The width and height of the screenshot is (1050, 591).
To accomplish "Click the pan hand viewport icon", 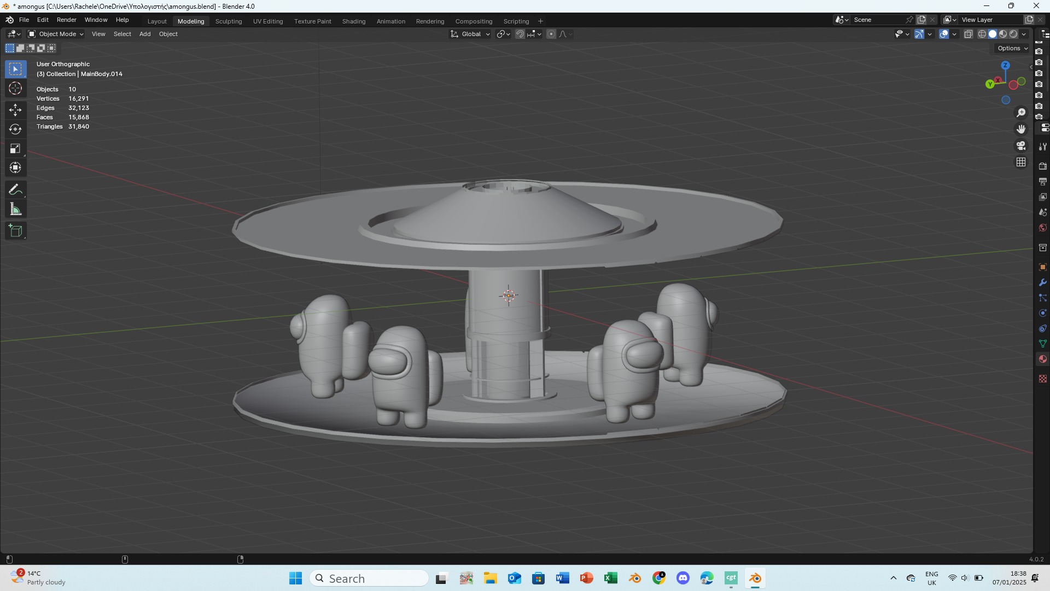I will (1021, 129).
